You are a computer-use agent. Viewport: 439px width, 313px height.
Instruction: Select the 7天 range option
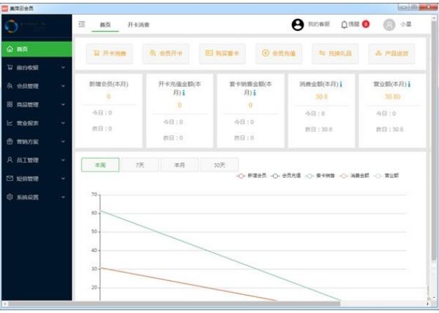point(140,165)
